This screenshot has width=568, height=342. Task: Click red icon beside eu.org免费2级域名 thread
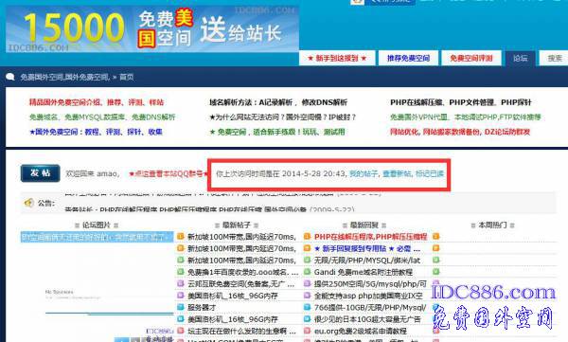click(307, 331)
